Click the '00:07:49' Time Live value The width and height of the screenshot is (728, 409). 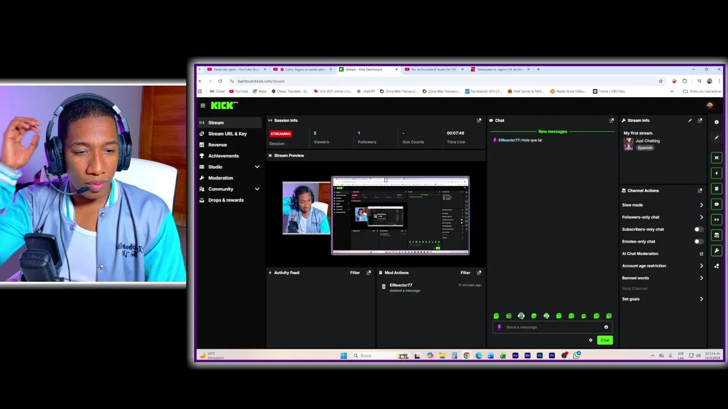pyautogui.click(x=456, y=133)
